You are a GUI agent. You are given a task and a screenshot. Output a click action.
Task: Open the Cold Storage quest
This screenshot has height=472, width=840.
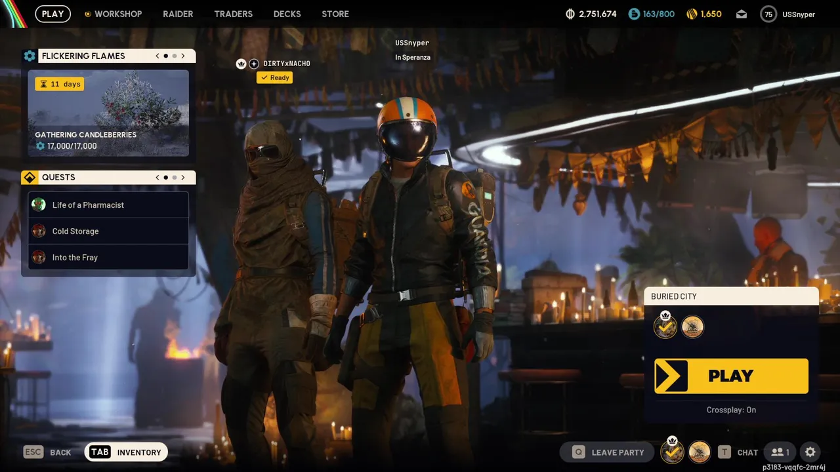point(108,231)
